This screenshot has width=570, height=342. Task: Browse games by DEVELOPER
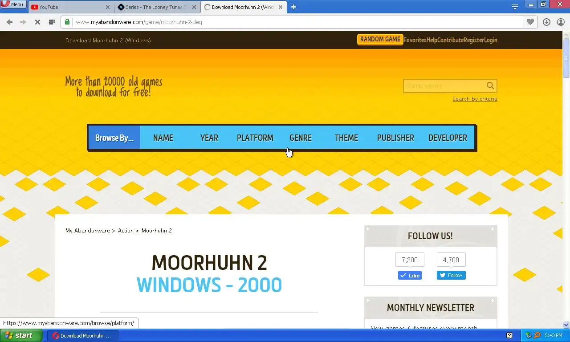point(448,138)
